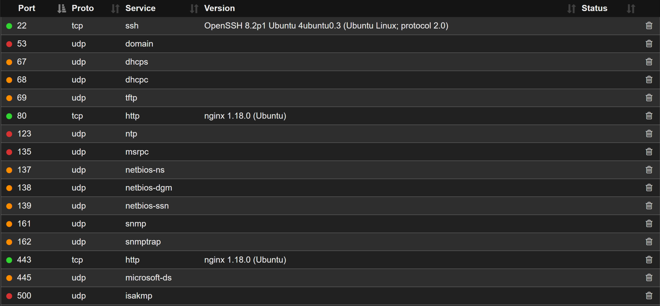Click the Version column header
The width and height of the screenshot is (660, 306).
point(219,8)
